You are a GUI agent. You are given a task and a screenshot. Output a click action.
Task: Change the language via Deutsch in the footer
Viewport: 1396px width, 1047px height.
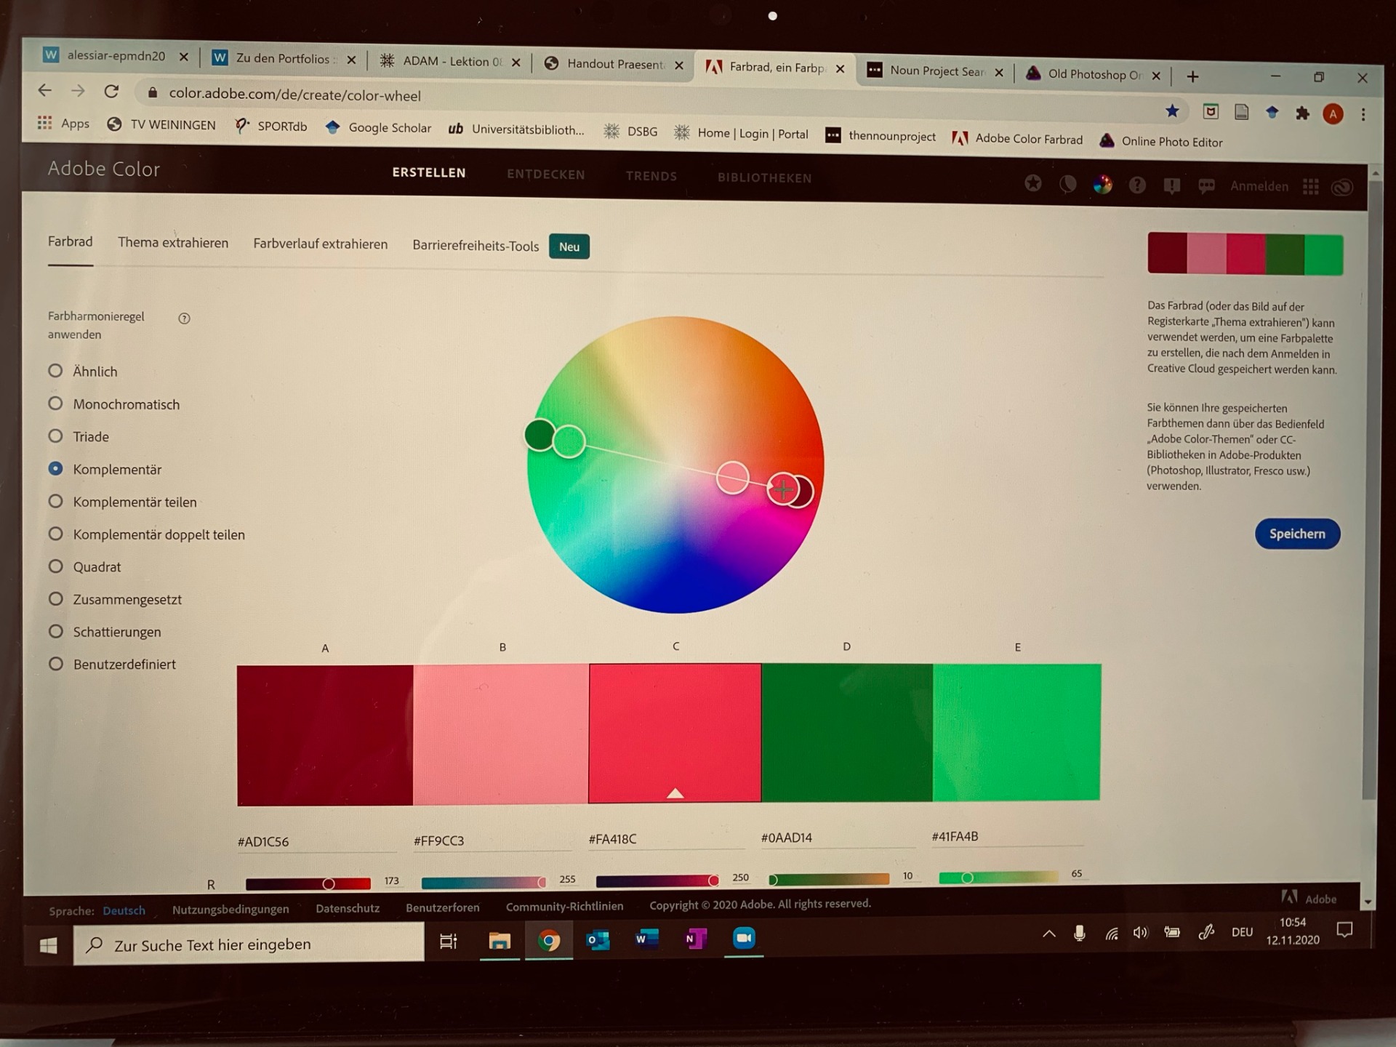124,910
